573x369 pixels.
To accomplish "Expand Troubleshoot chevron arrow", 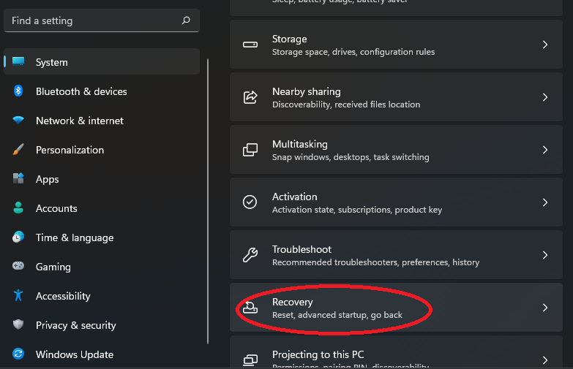I will pos(545,255).
